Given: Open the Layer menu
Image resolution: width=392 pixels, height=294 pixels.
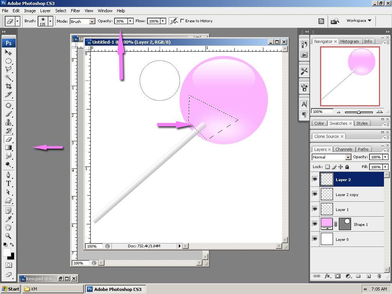Looking at the screenshot, I should pyautogui.click(x=45, y=11).
